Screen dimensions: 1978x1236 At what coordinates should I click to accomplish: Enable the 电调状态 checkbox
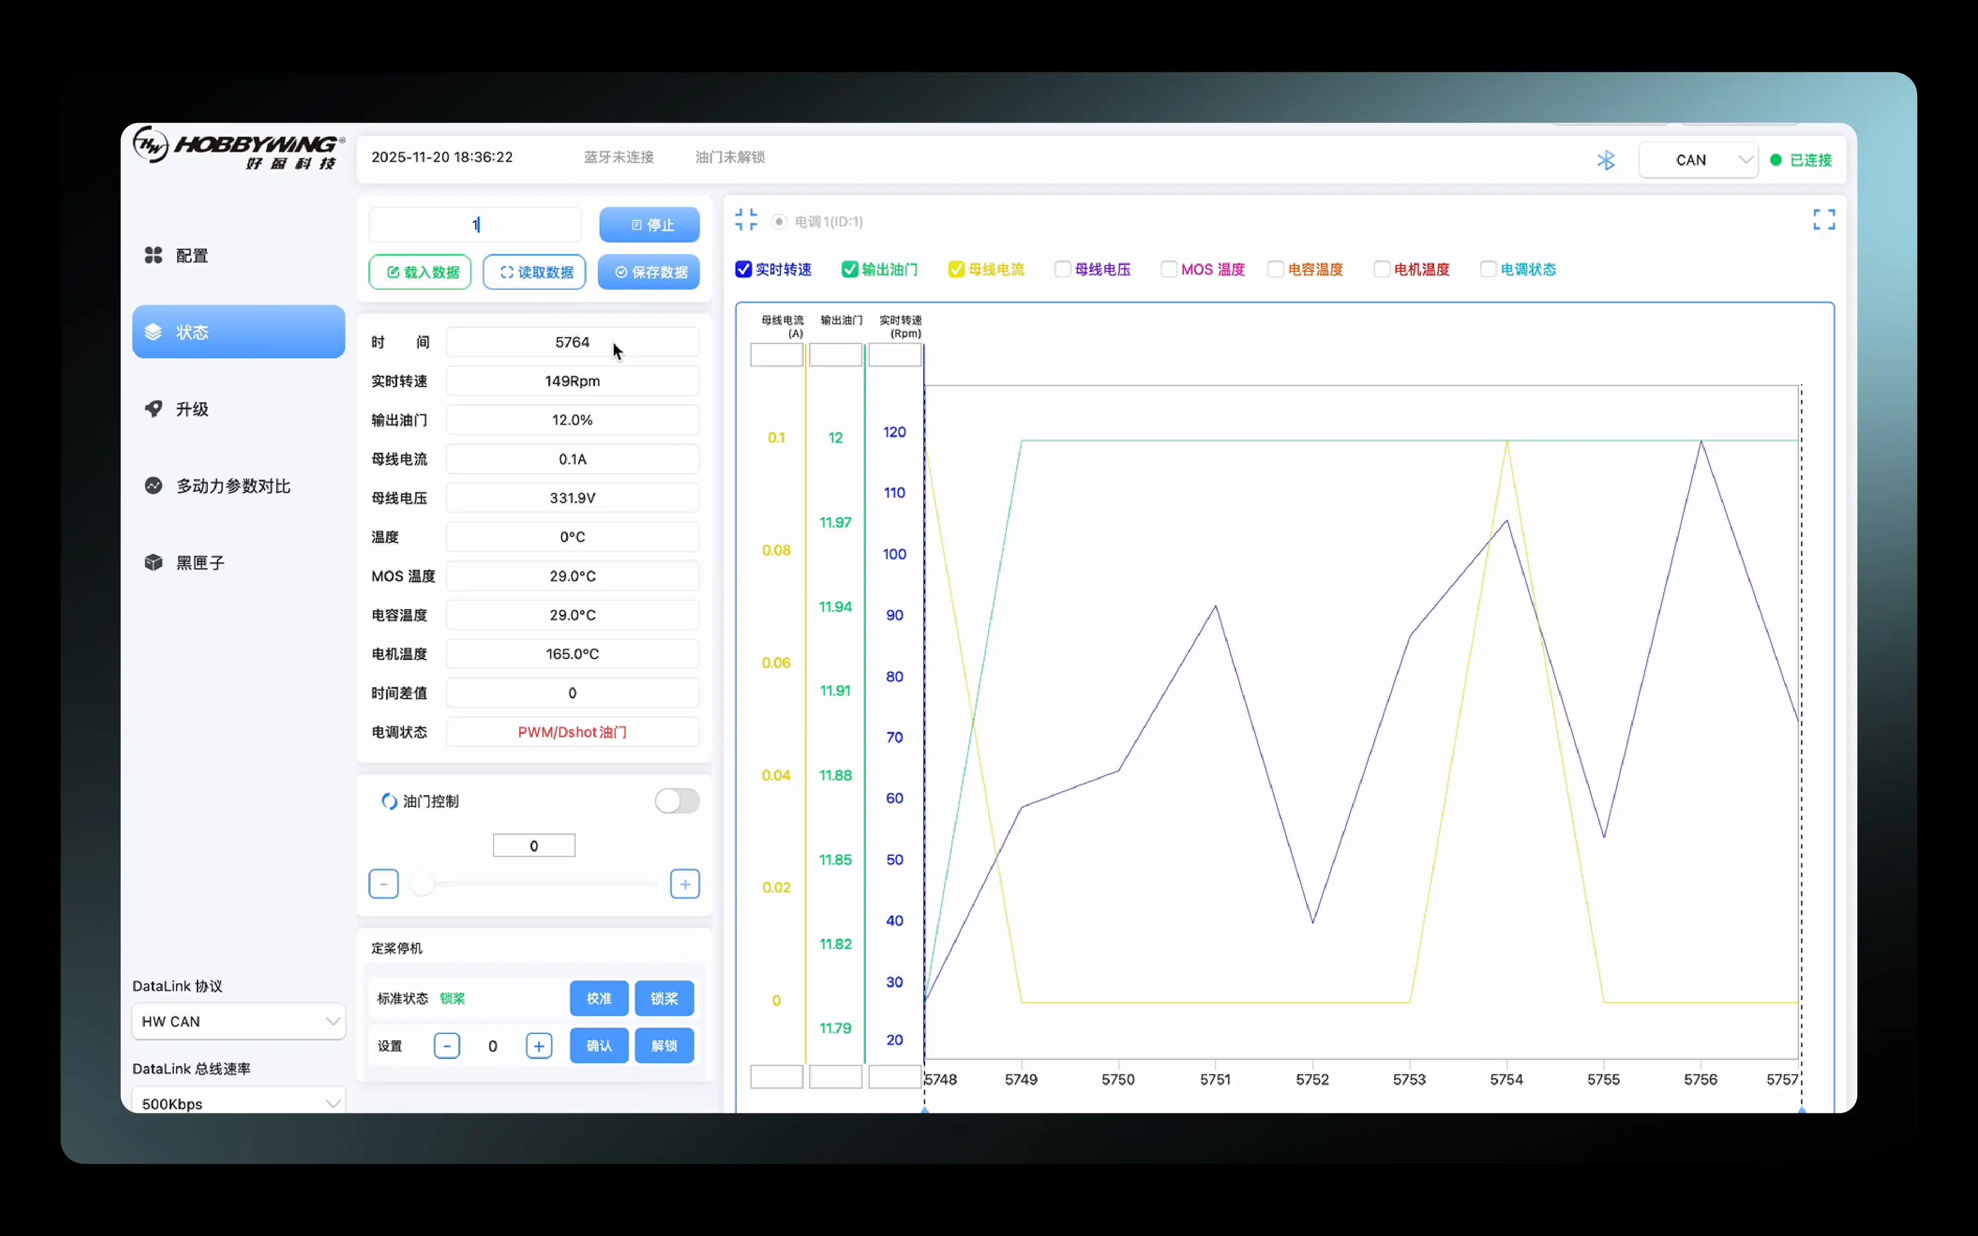[1487, 269]
